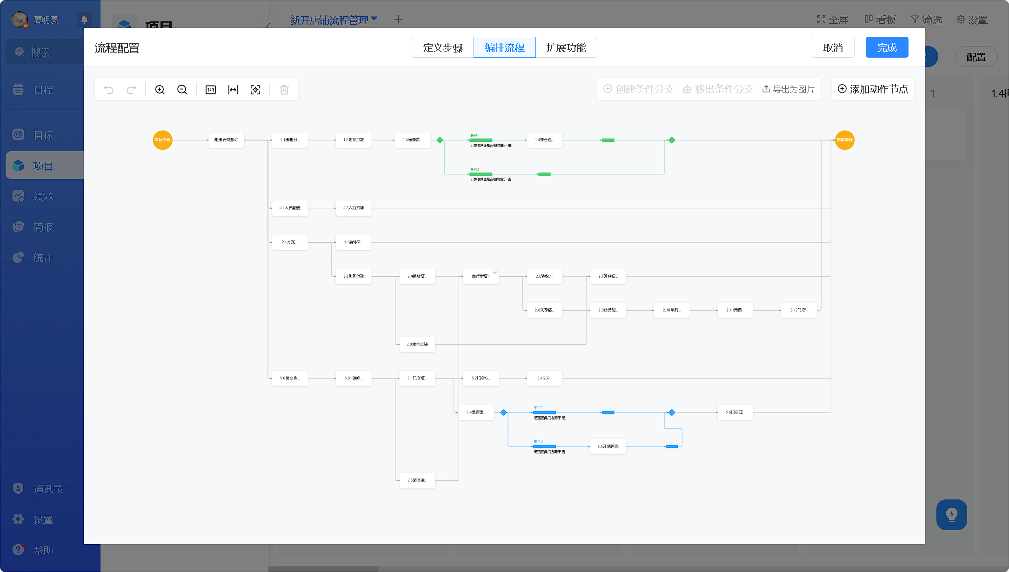Click 全屏 in background toolbar
Image resolution: width=1009 pixels, height=572 pixels.
(833, 20)
